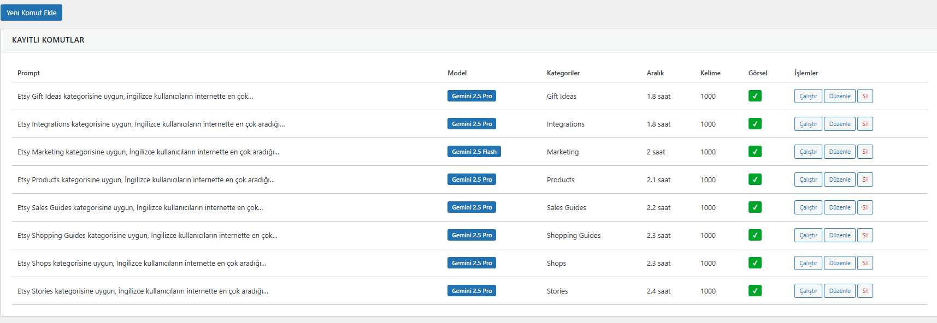The image size is (937, 323).
Task: Click the Kategoriler cell reading Integrations
Action: [565, 124]
